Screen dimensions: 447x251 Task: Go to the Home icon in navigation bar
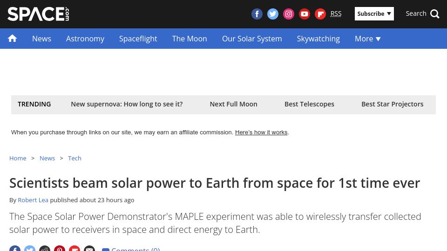pyautogui.click(x=12, y=39)
